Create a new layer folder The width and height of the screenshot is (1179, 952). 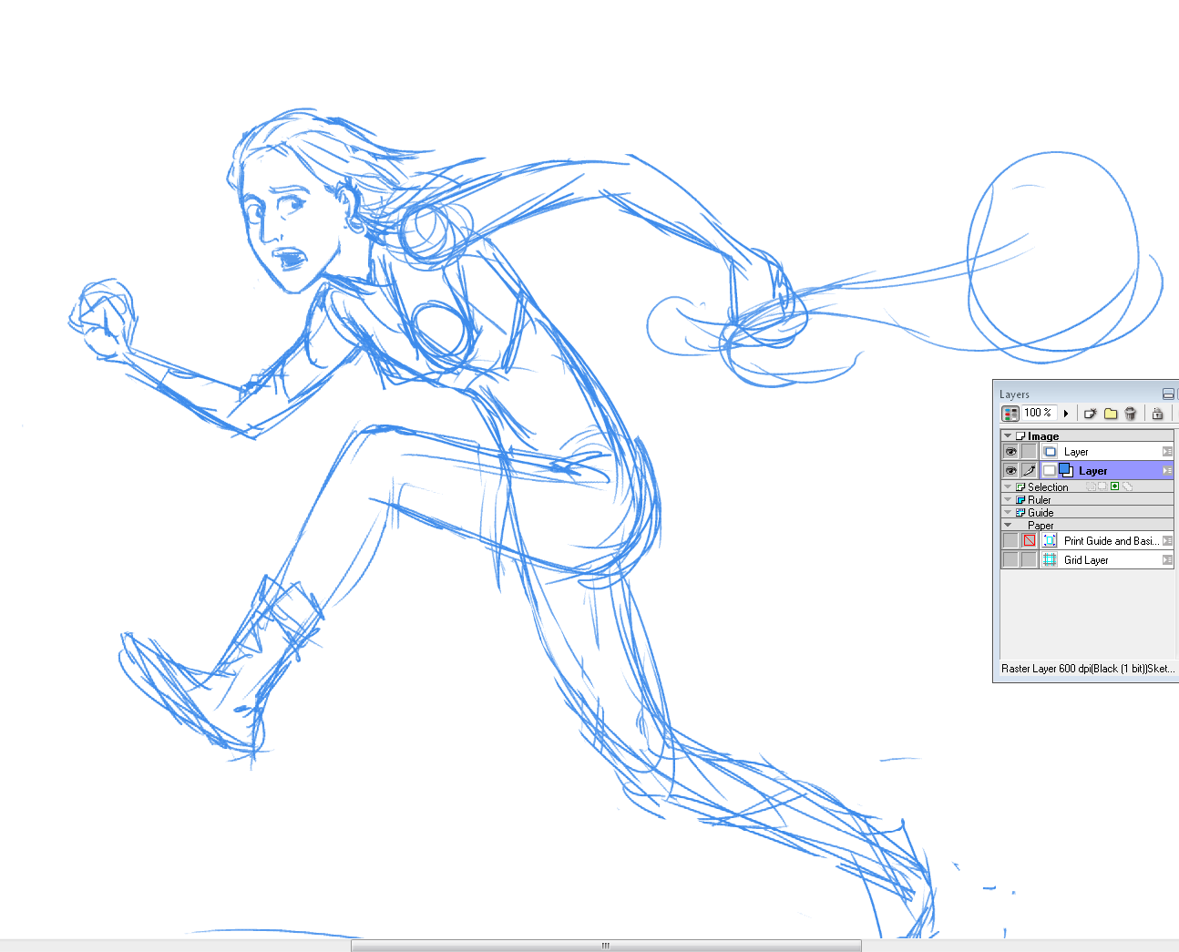pyautogui.click(x=1111, y=414)
